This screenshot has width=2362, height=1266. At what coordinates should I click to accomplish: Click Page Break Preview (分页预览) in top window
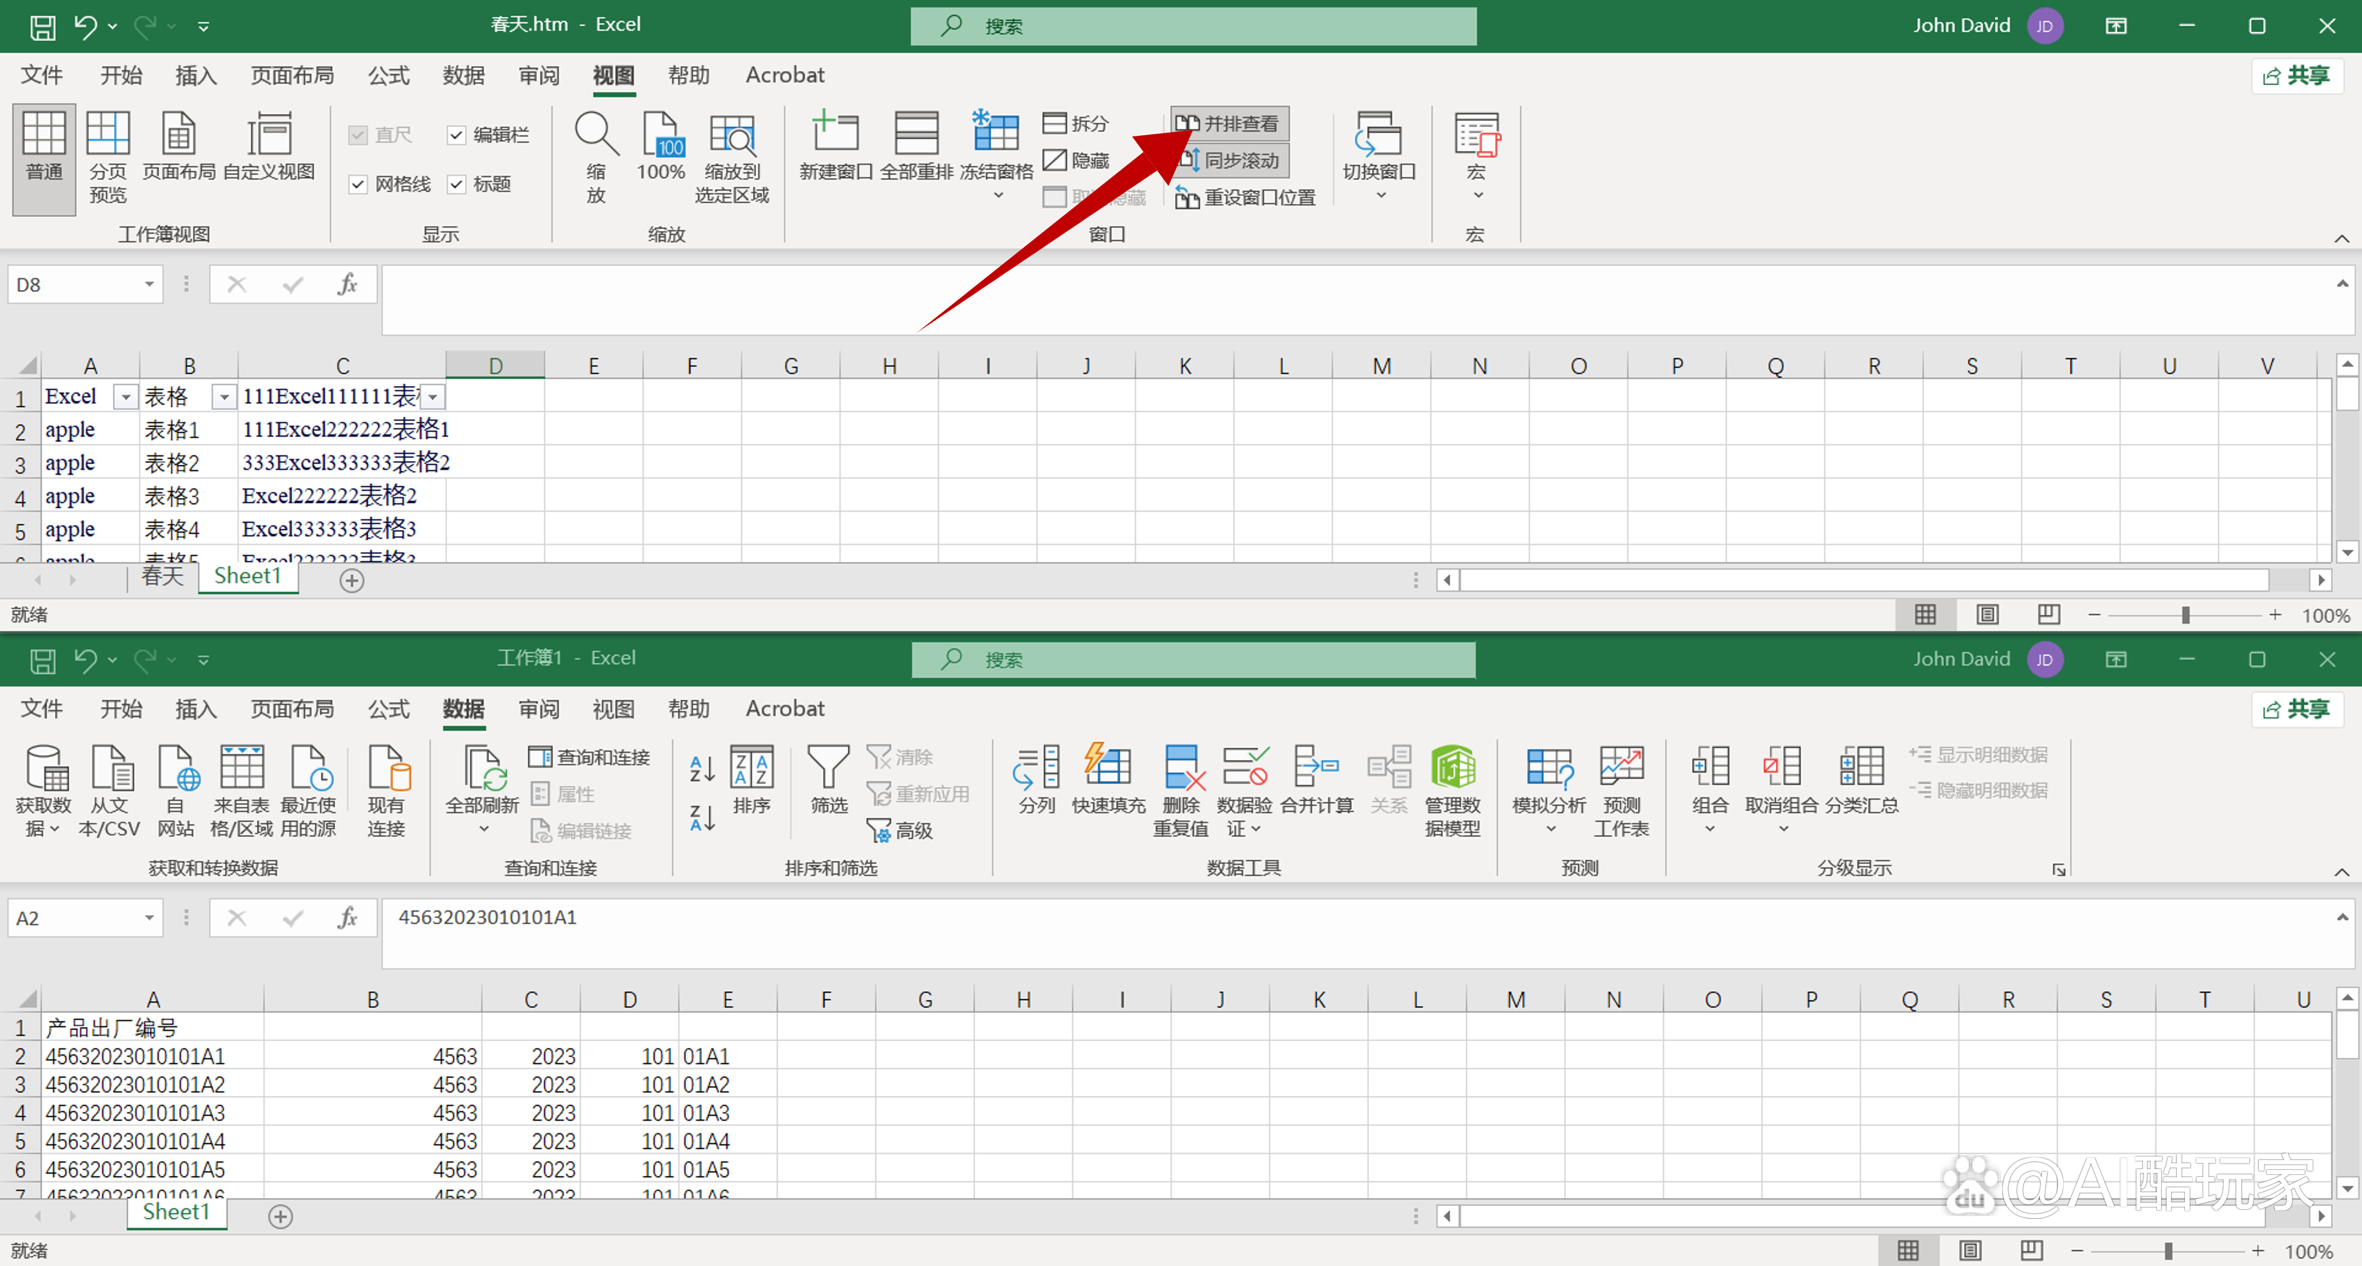(107, 158)
